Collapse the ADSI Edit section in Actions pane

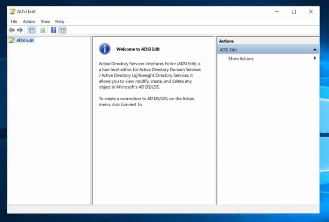(x=314, y=50)
